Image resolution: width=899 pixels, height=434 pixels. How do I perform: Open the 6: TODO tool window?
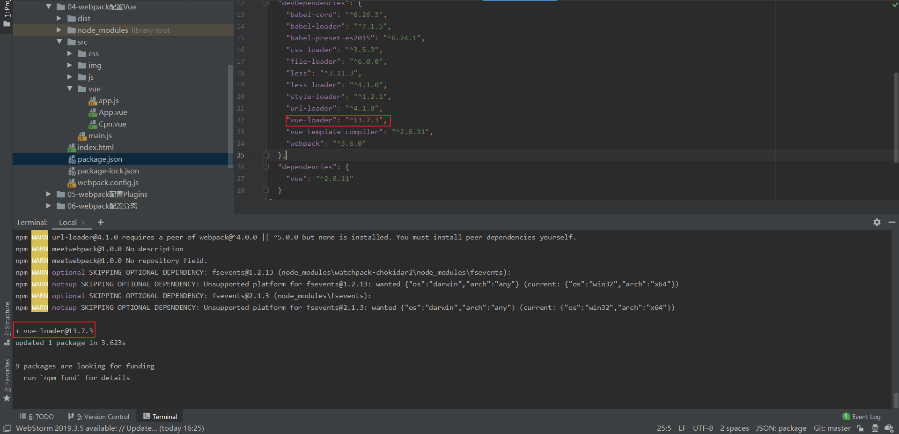pyautogui.click(x=37, y=416)
